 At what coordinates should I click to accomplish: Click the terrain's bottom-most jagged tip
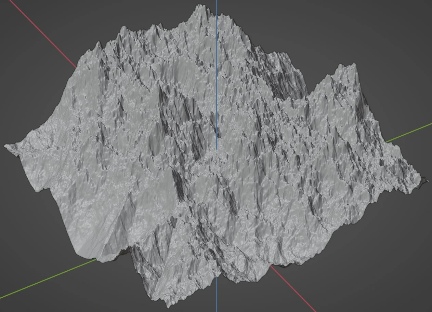tap(168, 304)
